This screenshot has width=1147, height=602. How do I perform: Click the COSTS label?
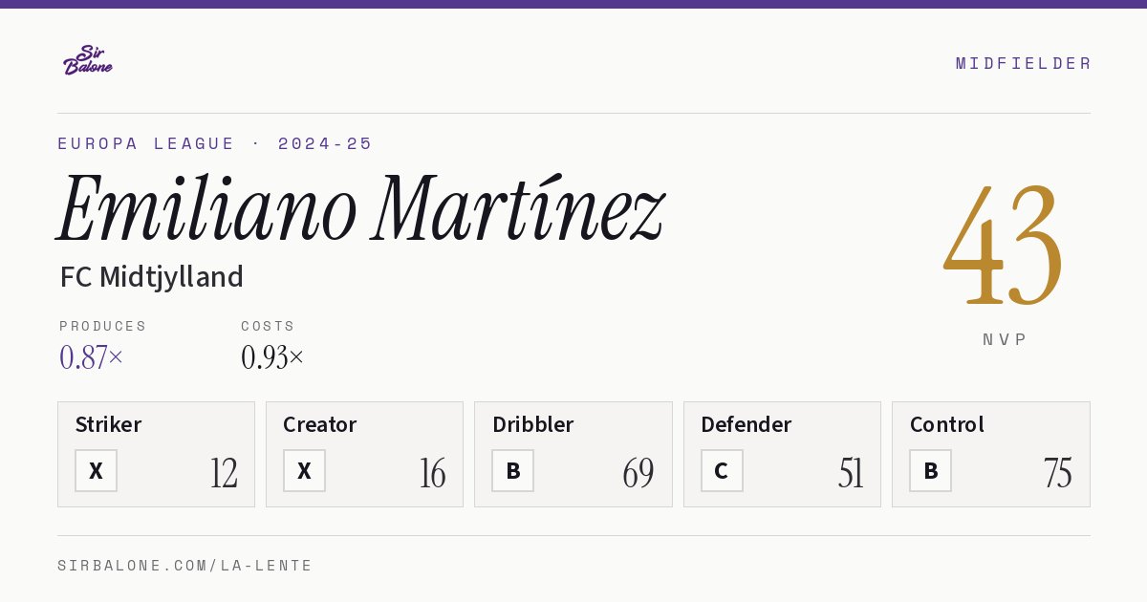[x=269, y=326]
